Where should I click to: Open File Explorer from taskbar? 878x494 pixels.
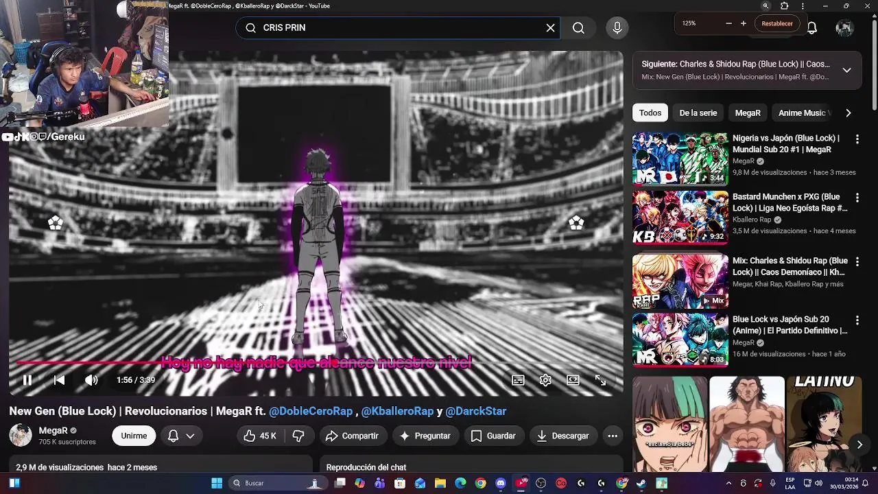point(440,483)
